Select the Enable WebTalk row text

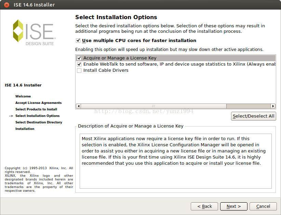click(179, 64)
